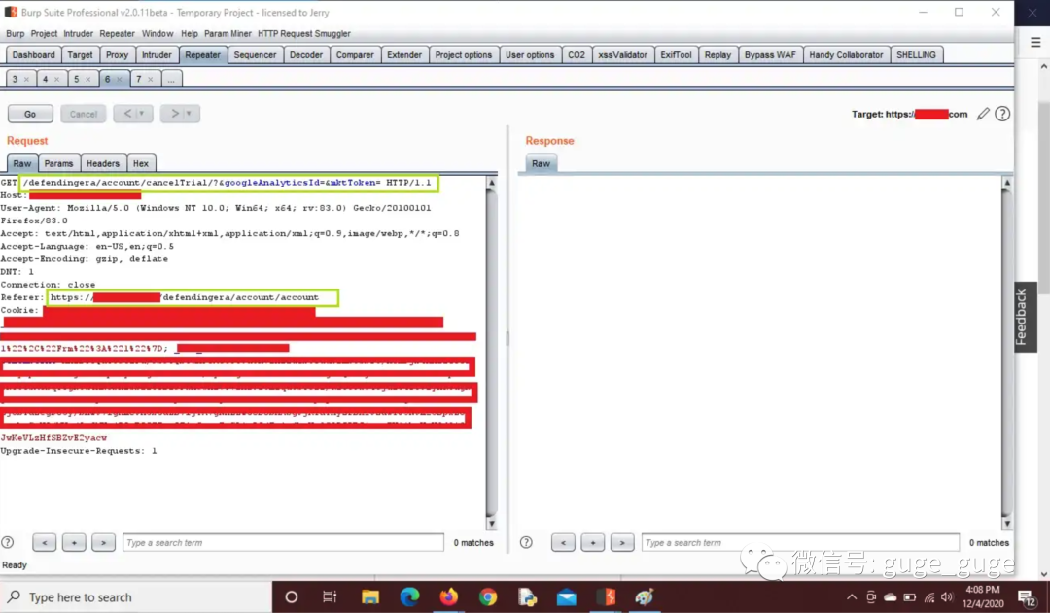Viewport: 1050px width, 613px height.
Task: Open HTTP Request Smuggler menu
Action: click(x=304, y=33)
